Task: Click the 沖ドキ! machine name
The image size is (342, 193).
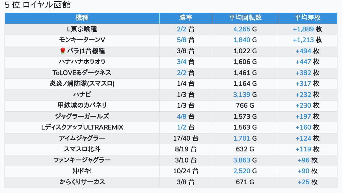Action: [x=82, y=171]
